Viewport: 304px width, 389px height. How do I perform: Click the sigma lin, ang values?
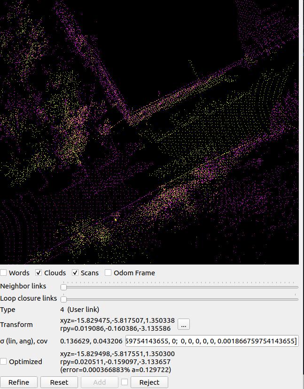(92, 341)
